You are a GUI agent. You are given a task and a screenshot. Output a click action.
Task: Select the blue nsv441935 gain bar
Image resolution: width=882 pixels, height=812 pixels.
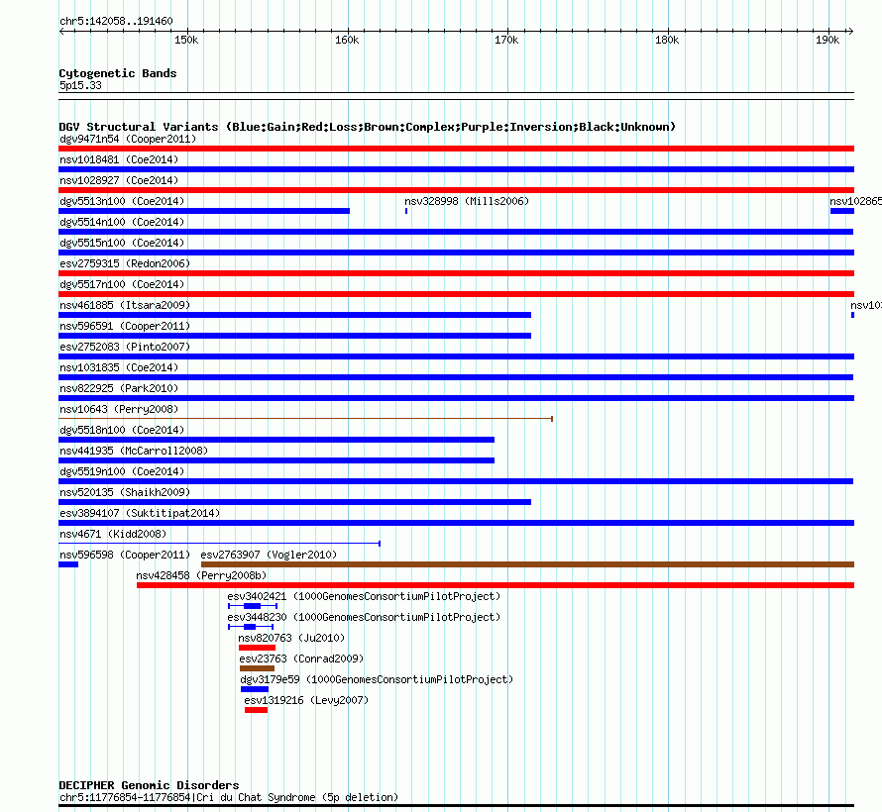[276, 460]
